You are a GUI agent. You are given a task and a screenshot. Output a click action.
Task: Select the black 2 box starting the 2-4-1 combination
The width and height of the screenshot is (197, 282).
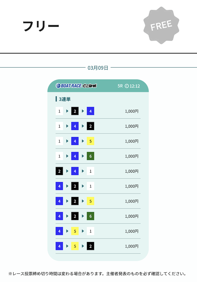pos(59,171)
